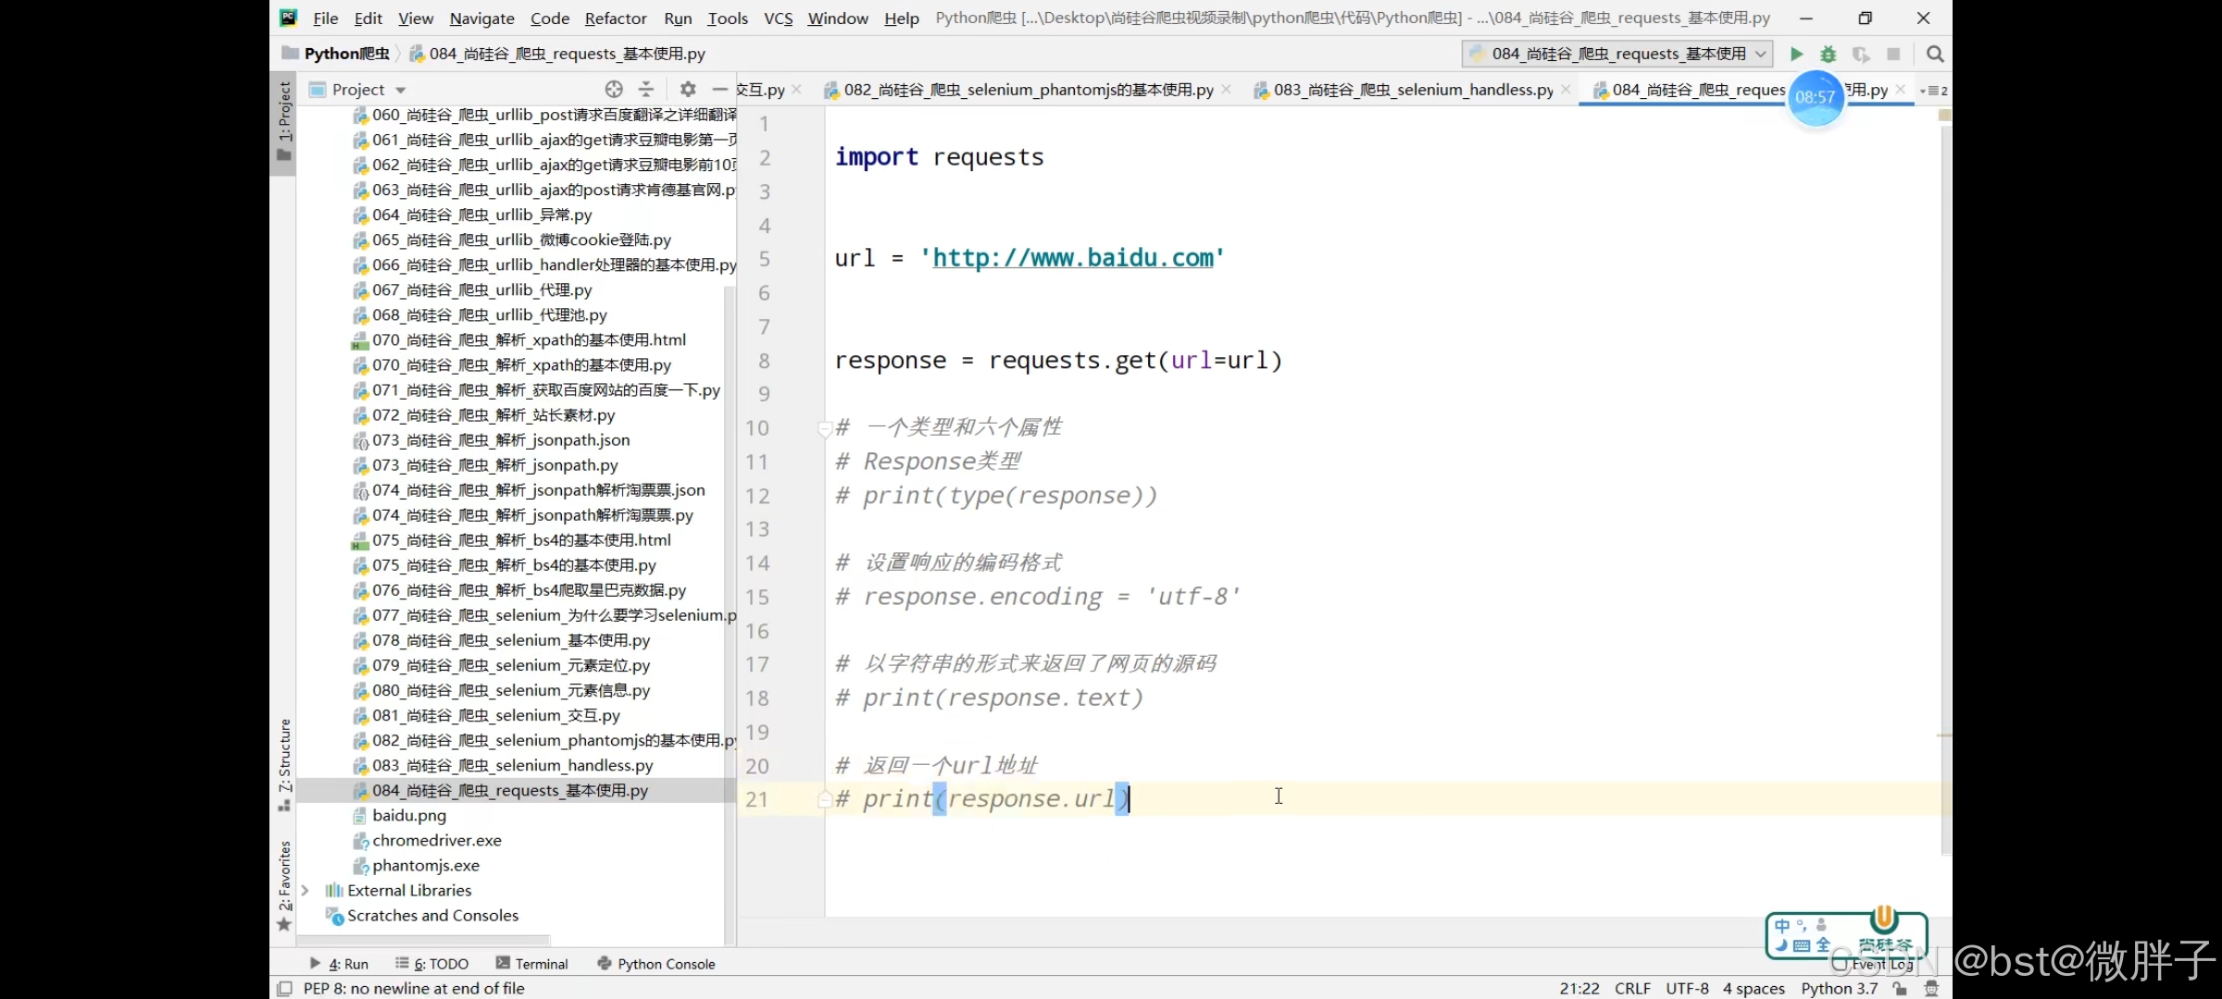Open the Tools menu
Image resolution: width=2222 pixels, height=999 pixels.
(x=728, y=18)
